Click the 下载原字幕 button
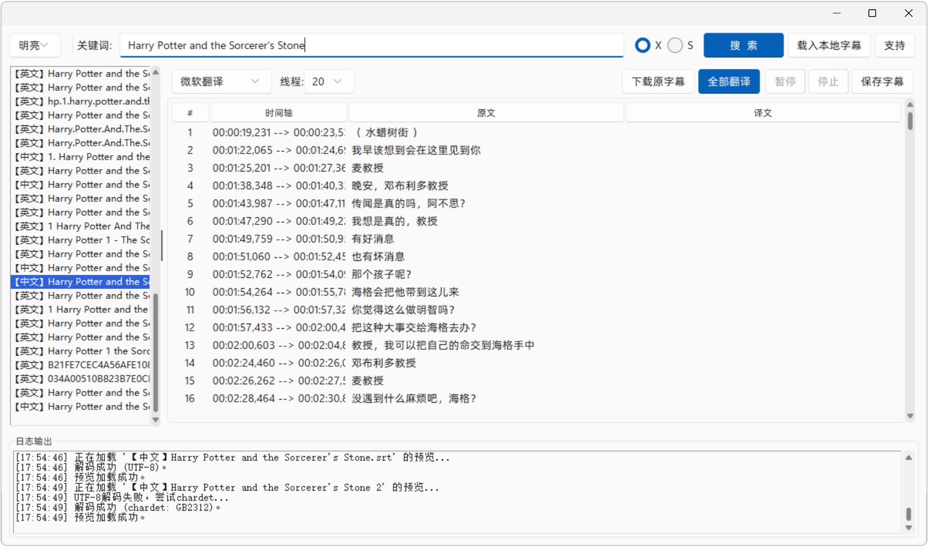Viewport: 928px width, 547px height. click(658, 82)
